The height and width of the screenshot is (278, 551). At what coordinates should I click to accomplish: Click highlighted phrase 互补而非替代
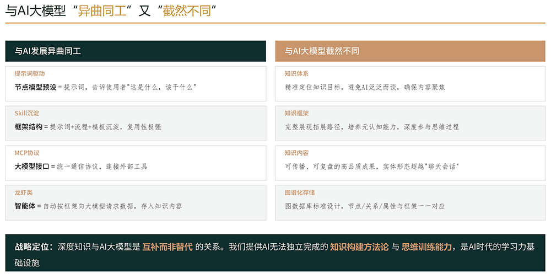168,247
